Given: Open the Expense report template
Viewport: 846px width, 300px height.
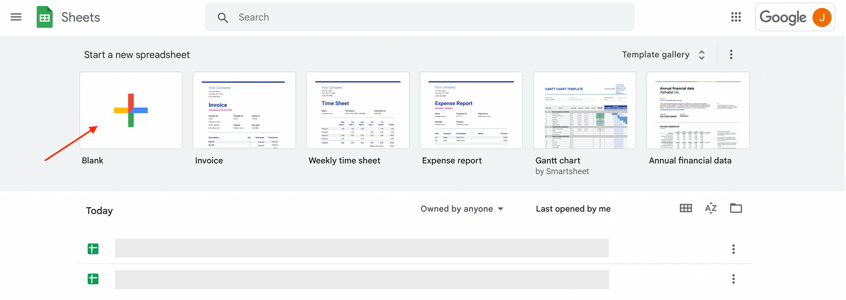Looking at the screenshot, I should tap(471, 110).
